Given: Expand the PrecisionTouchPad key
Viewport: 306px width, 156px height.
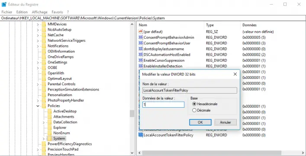Looking at the screenshot, I should 38,150.
